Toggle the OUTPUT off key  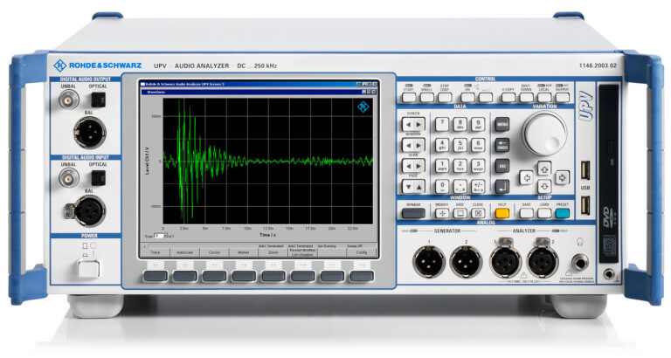coord(563,98)
